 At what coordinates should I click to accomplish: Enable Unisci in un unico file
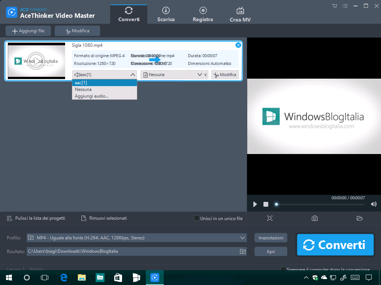[x=196, y=218]
